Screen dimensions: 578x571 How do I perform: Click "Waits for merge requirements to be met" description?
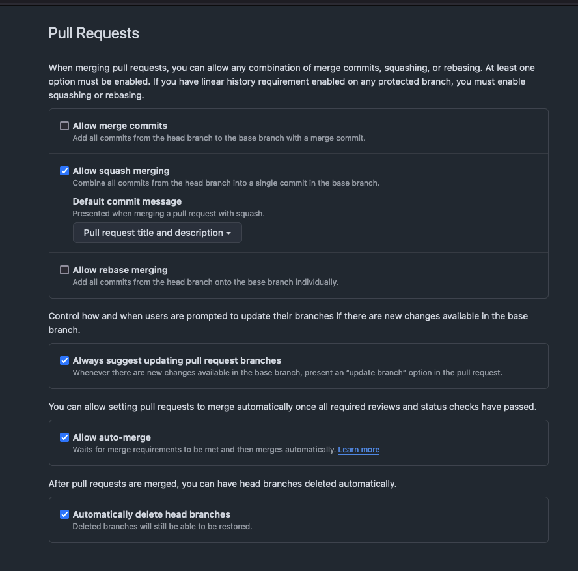coord(204,450)
